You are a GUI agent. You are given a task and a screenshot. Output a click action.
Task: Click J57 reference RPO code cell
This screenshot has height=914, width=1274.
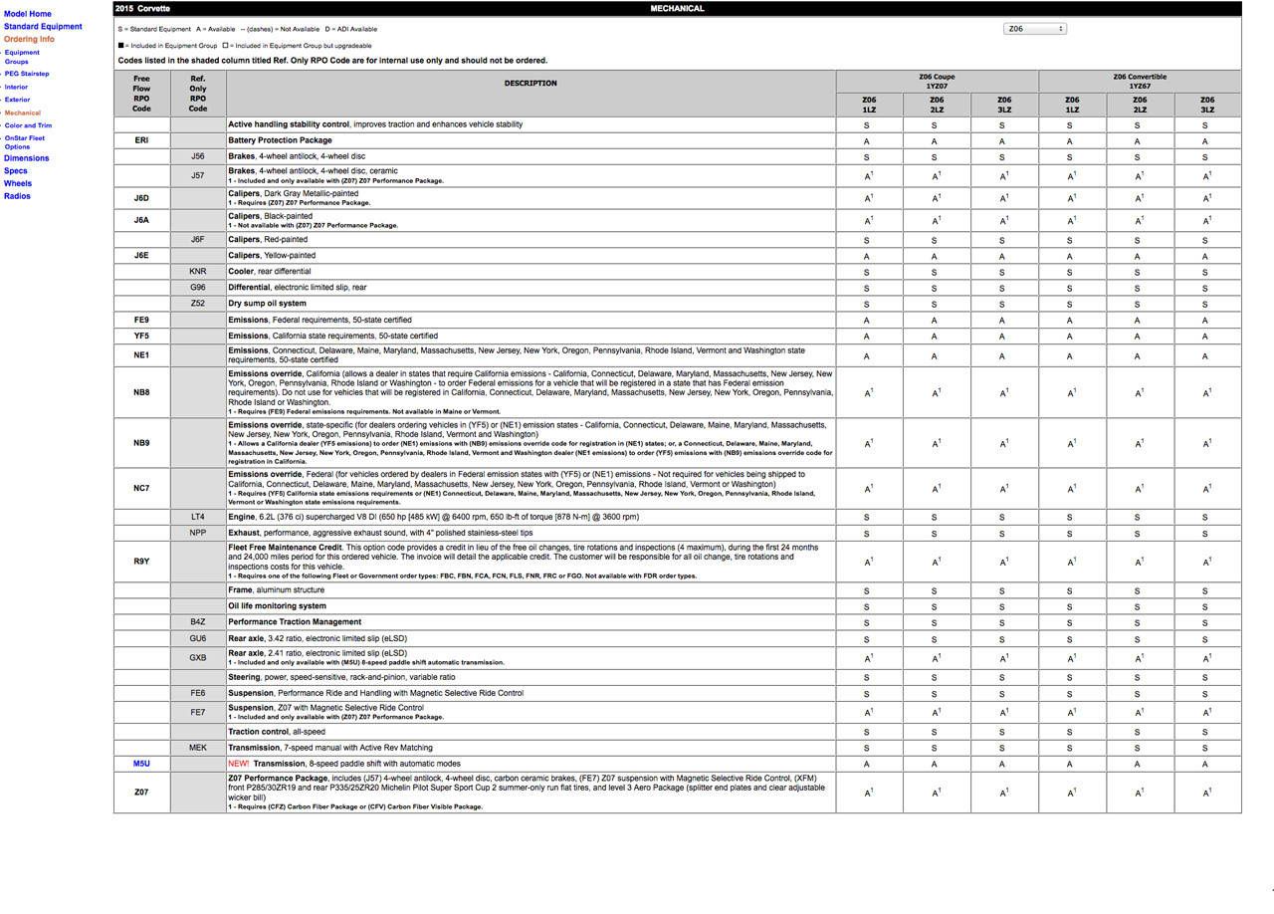click(198, 175)
